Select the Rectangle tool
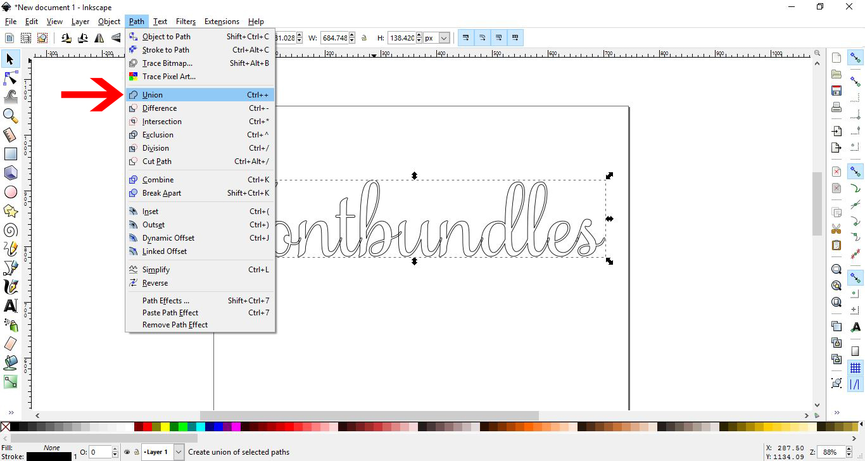This screenshot has width=865, height=461. click(11, 153)
